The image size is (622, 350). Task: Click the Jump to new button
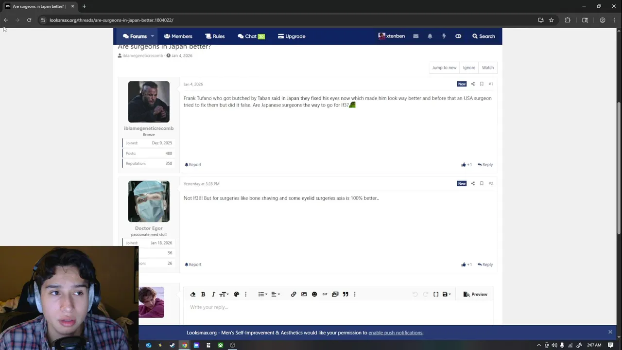tap(444, 68)
